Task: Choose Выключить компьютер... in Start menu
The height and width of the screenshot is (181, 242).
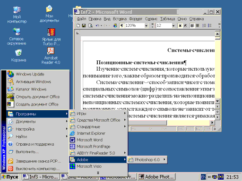Action: pos(38,169)
